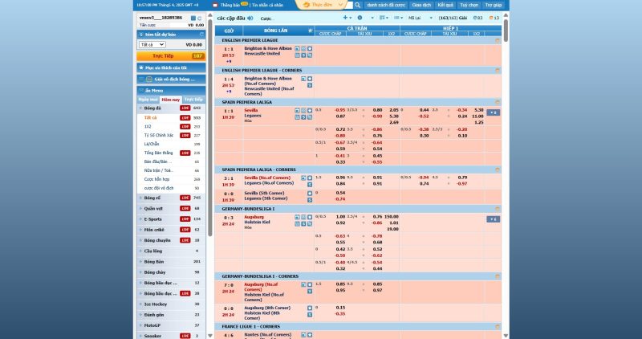The image size is (642, 339).
Task: Open 'Tin nhắn cá nhân' link
Action: click(x=267, y=6)
